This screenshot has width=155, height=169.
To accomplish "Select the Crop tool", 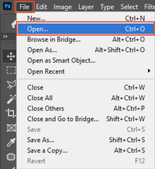I will click(11, 113).
